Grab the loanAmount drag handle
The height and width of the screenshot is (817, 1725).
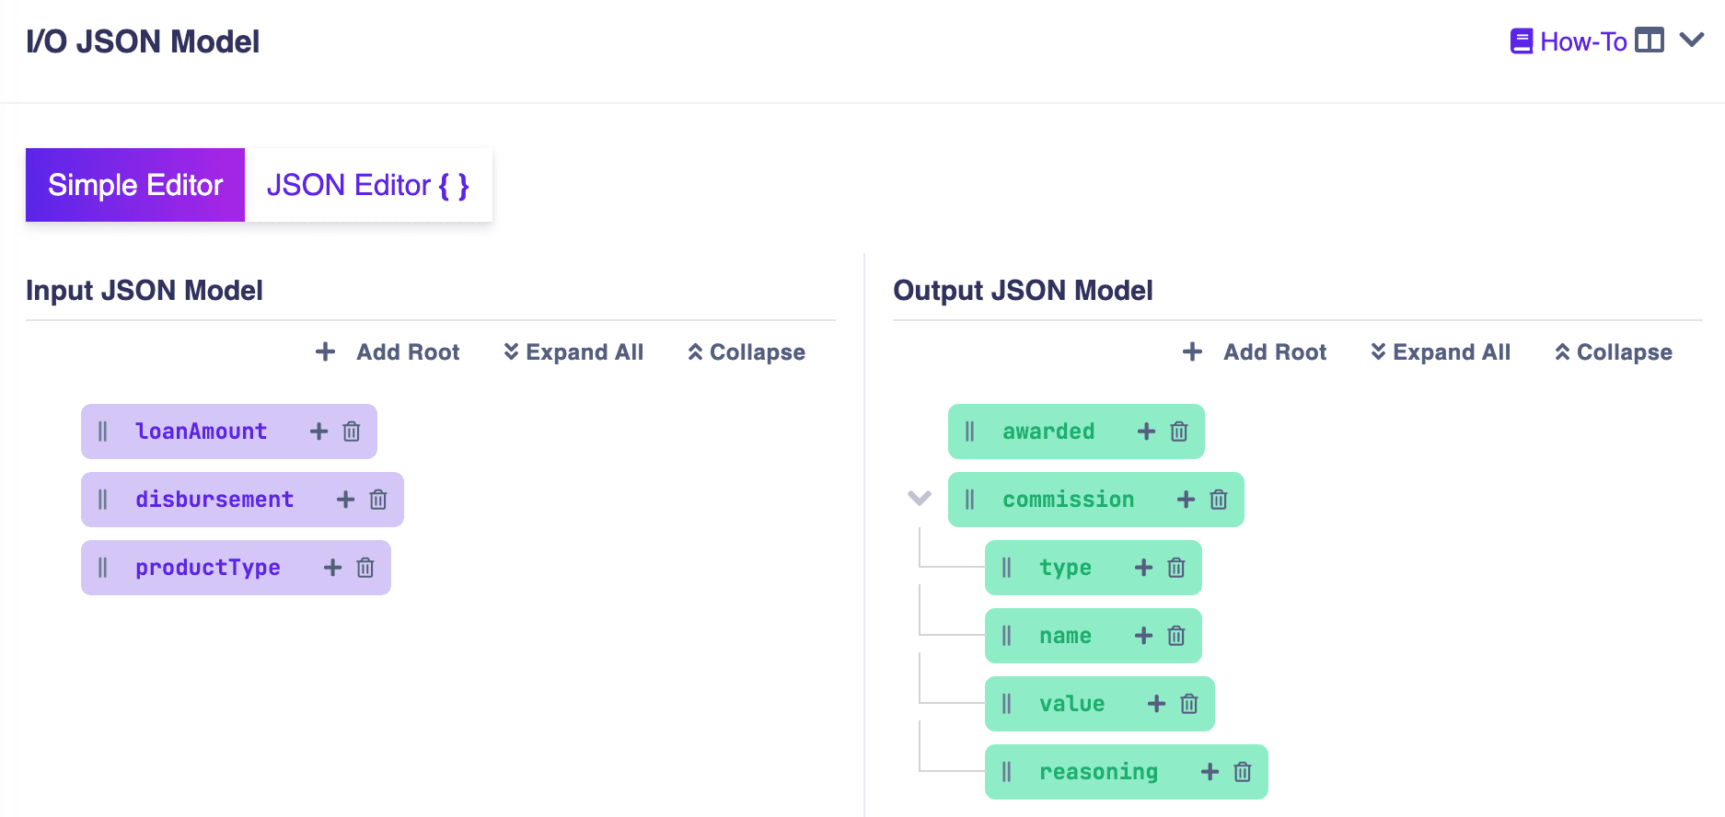pos(103,432)
